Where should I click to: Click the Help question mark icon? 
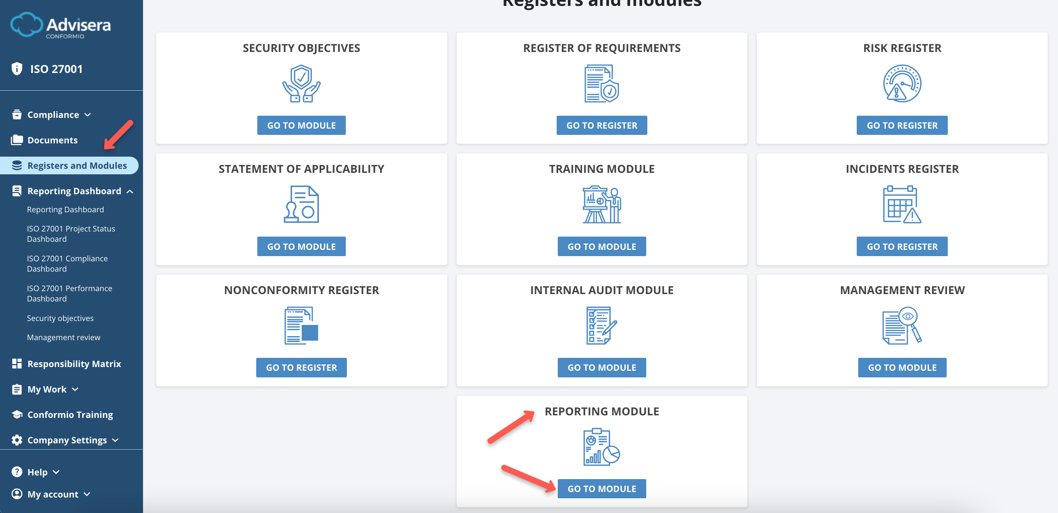click(x=17, y=471)
